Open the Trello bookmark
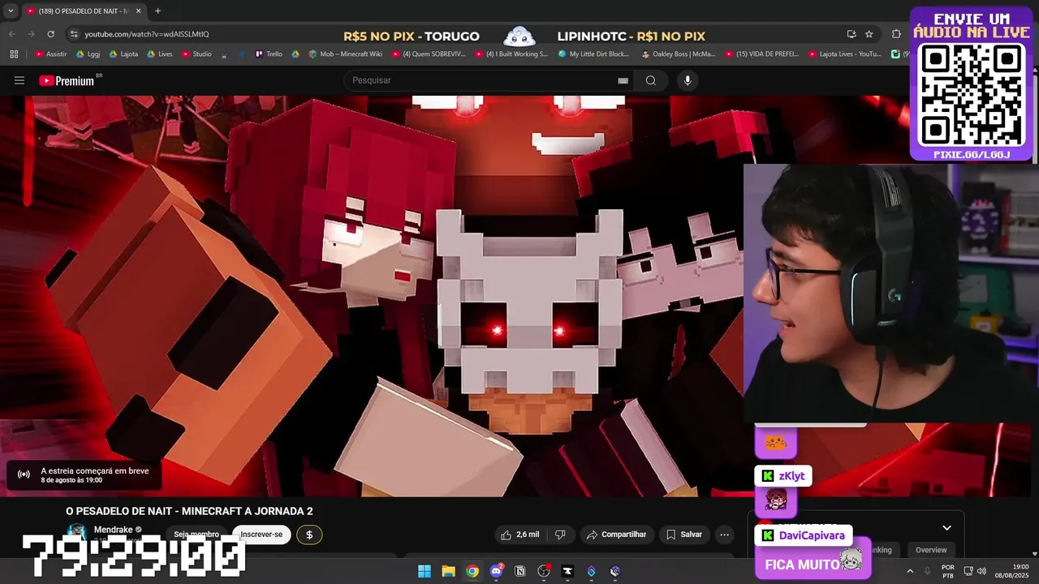 click(269, 54)
